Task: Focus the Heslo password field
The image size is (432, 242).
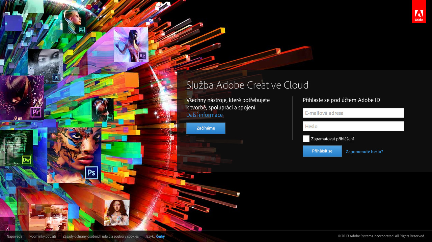Action: [x=353, y=126]
